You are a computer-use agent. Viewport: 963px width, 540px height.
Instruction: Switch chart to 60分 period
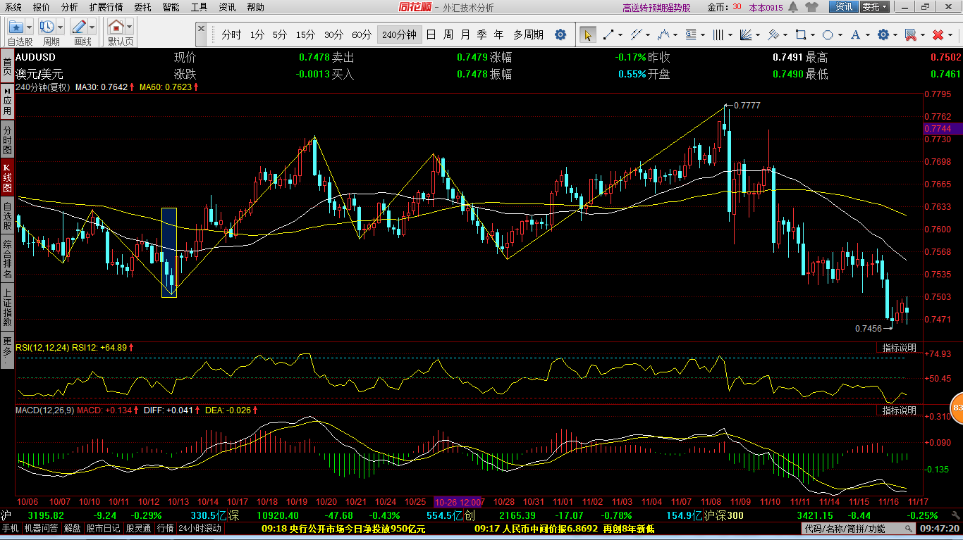click(362, 34)
